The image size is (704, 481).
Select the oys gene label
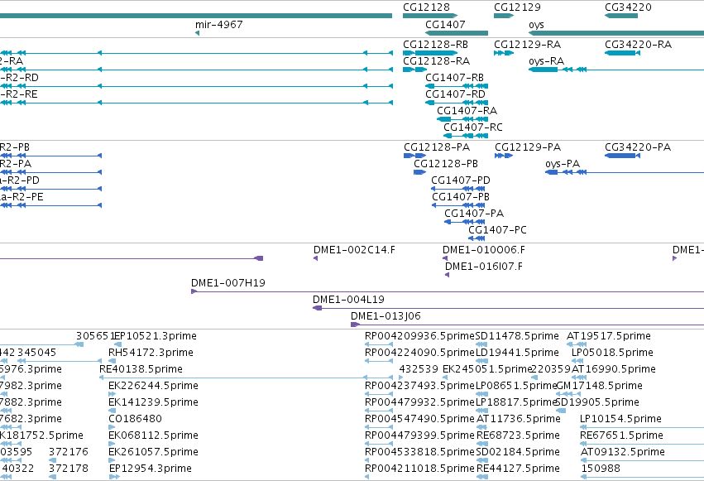(x=536, y=25)
